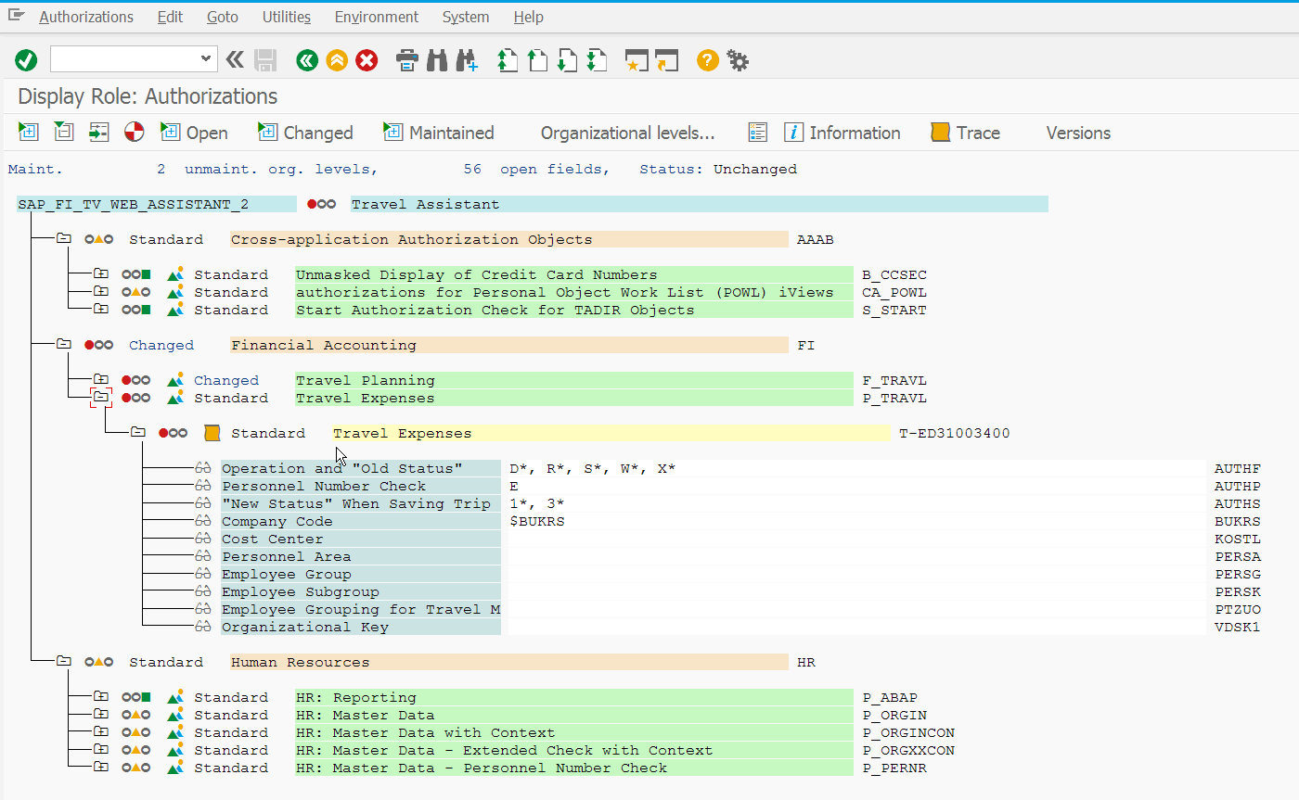This screenshot has width=1299, height=800.
Task: Click the Print icon
Action: [x=407, y=61]
